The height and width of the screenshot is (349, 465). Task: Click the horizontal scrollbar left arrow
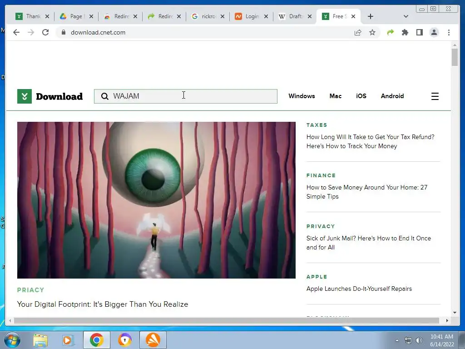tap(10, 320)
